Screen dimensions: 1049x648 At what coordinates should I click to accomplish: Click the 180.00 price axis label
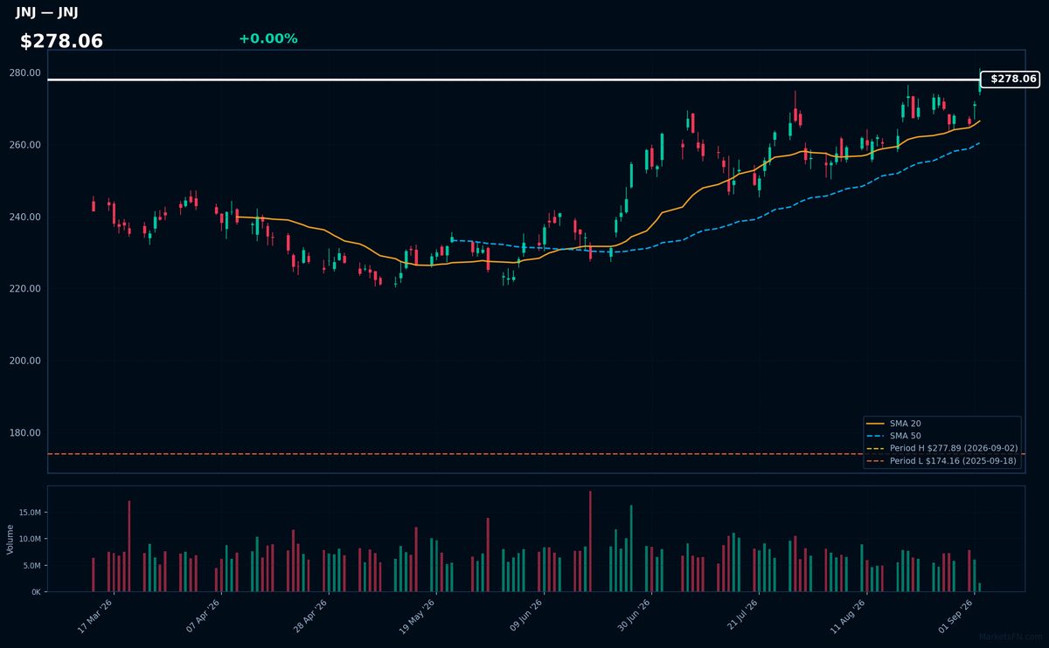(25, 433)
